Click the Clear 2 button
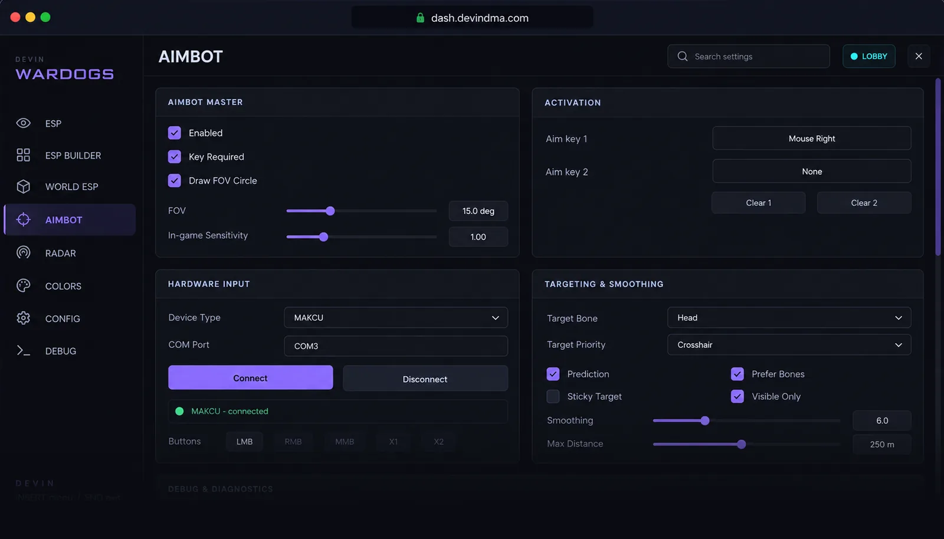This screenshot has width=944, height=539. tap(864, 202)
